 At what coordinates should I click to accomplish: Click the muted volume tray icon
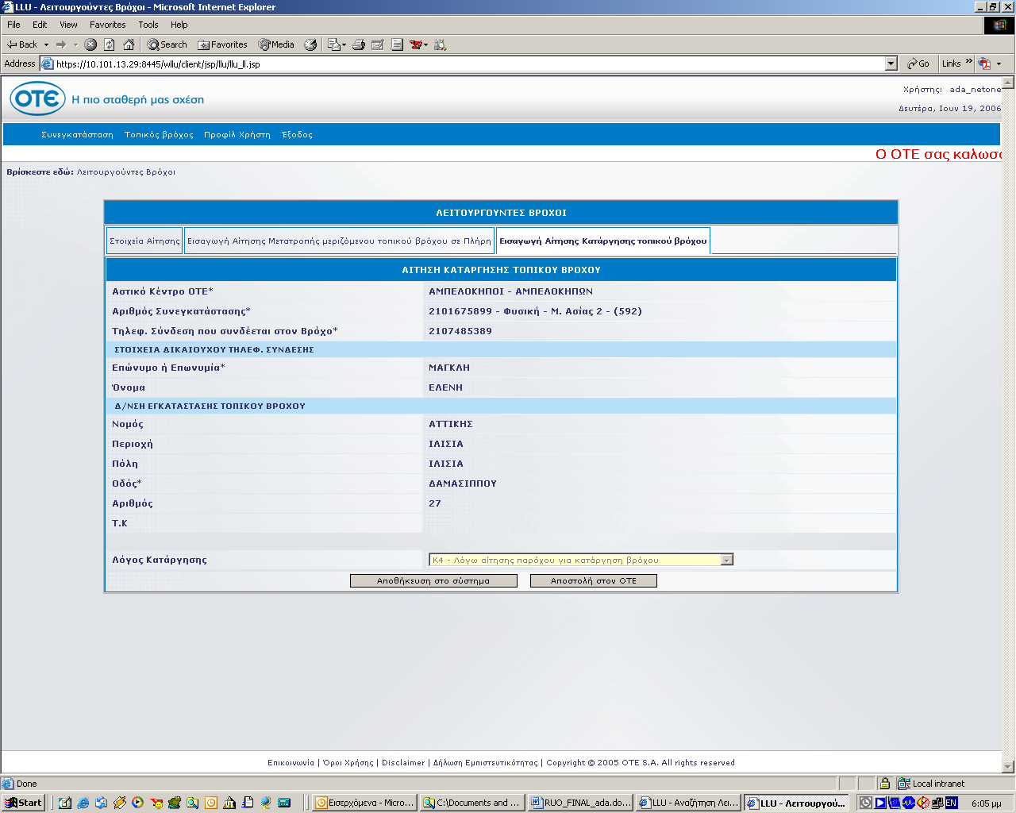tap(923, 803)
